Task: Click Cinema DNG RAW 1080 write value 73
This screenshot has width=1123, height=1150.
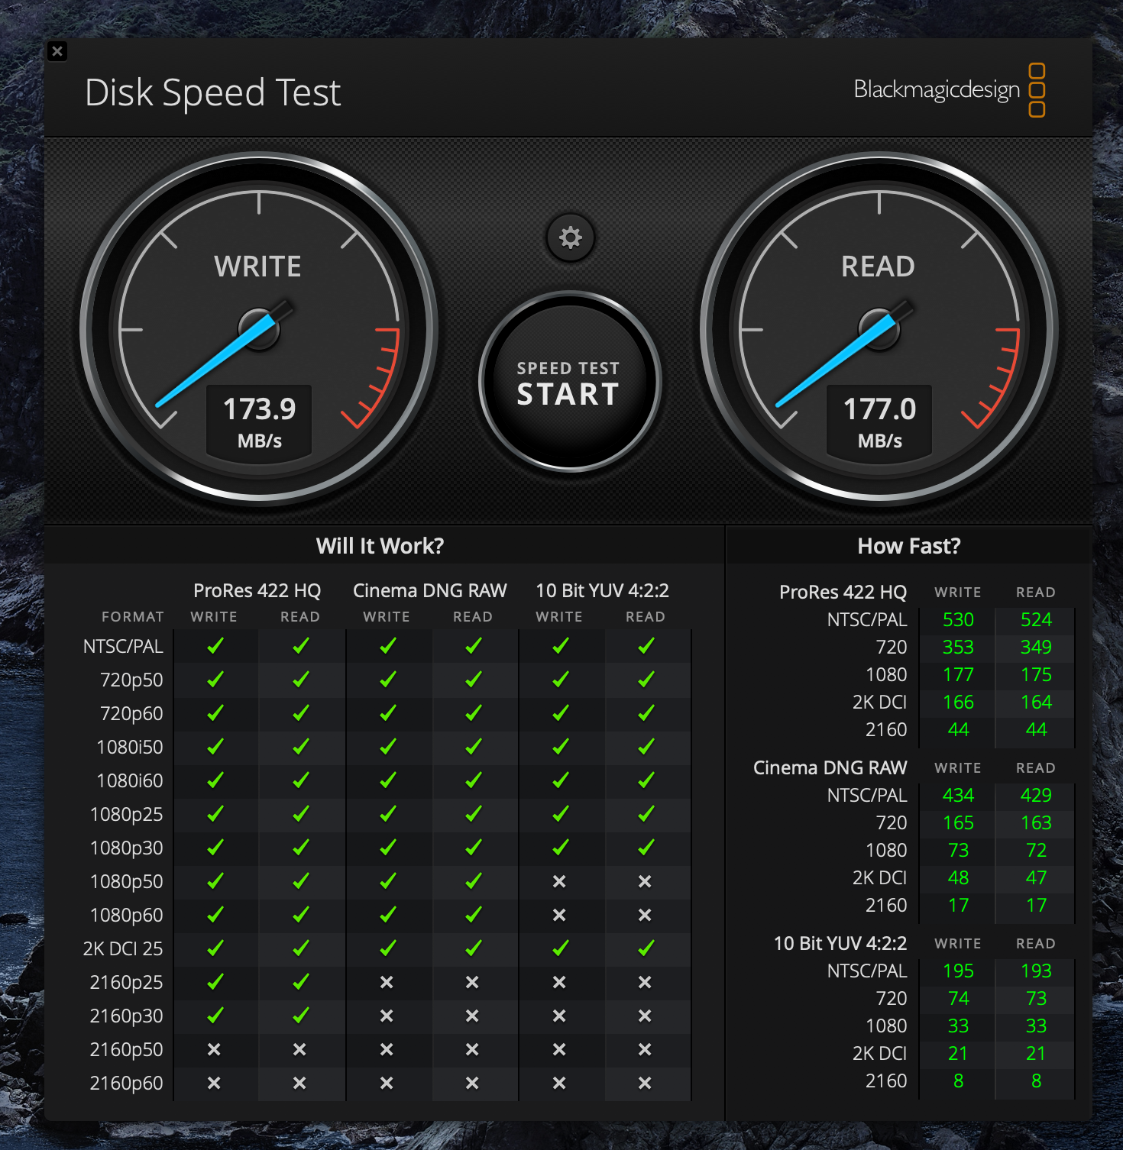Action: click(x=958, y=850)
